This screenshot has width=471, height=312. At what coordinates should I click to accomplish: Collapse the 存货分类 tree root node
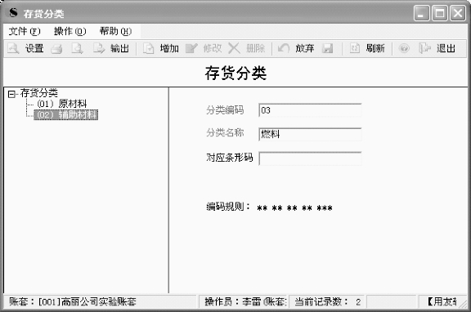pyautogui.click(x=11, y=94)
